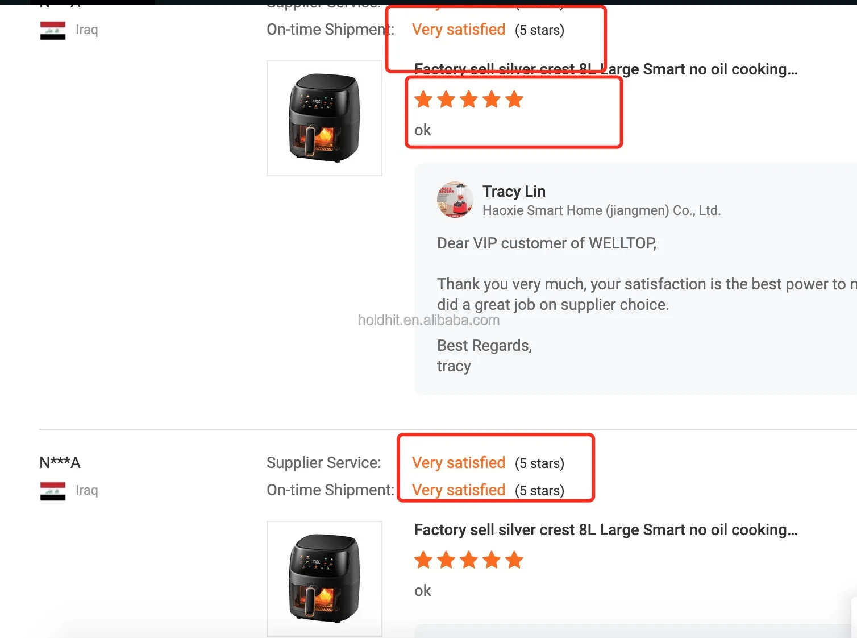Click the 'ok' comment in second review

click(423, 591)
